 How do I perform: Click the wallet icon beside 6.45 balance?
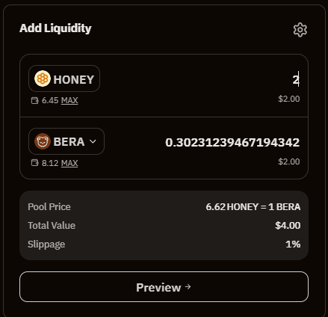[34, 100]
